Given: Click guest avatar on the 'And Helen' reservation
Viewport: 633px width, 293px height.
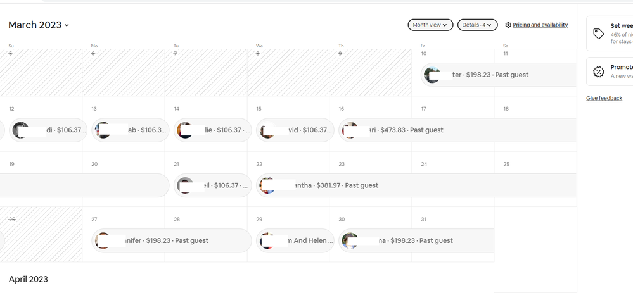Looking at the screenshot, I should pyautogui.click(x=267, y=240).
